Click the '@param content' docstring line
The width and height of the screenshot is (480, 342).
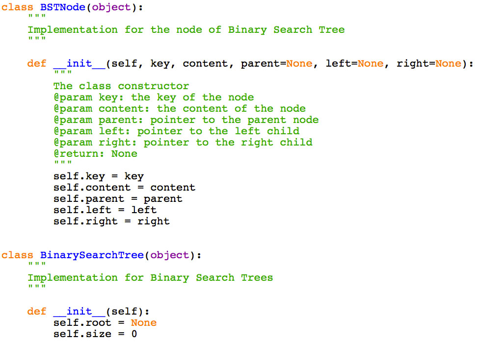179,109
